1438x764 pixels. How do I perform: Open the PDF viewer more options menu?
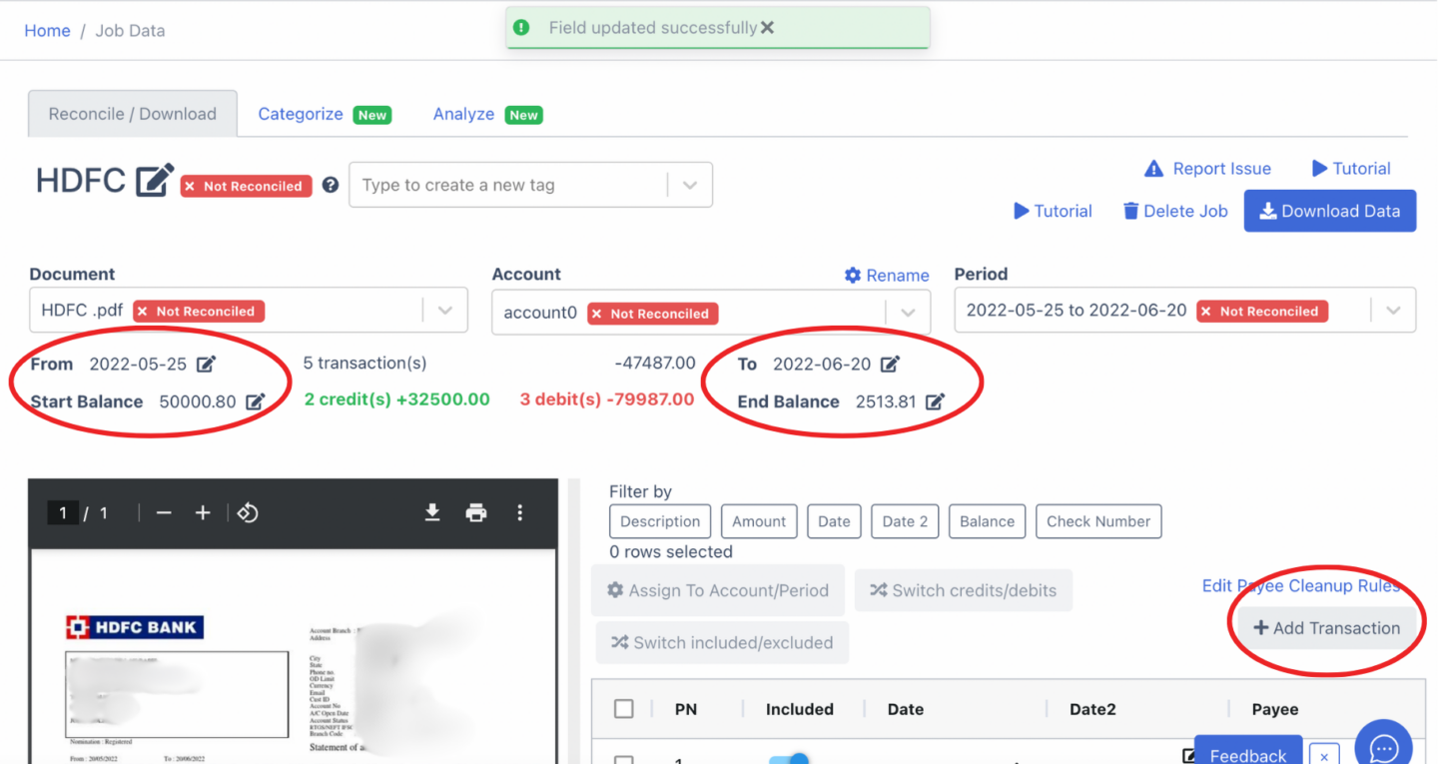pyautogui.click(x=520, y=512)
